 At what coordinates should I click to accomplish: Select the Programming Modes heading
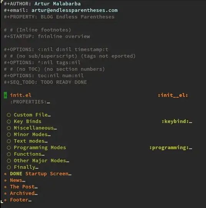(40, 148)
